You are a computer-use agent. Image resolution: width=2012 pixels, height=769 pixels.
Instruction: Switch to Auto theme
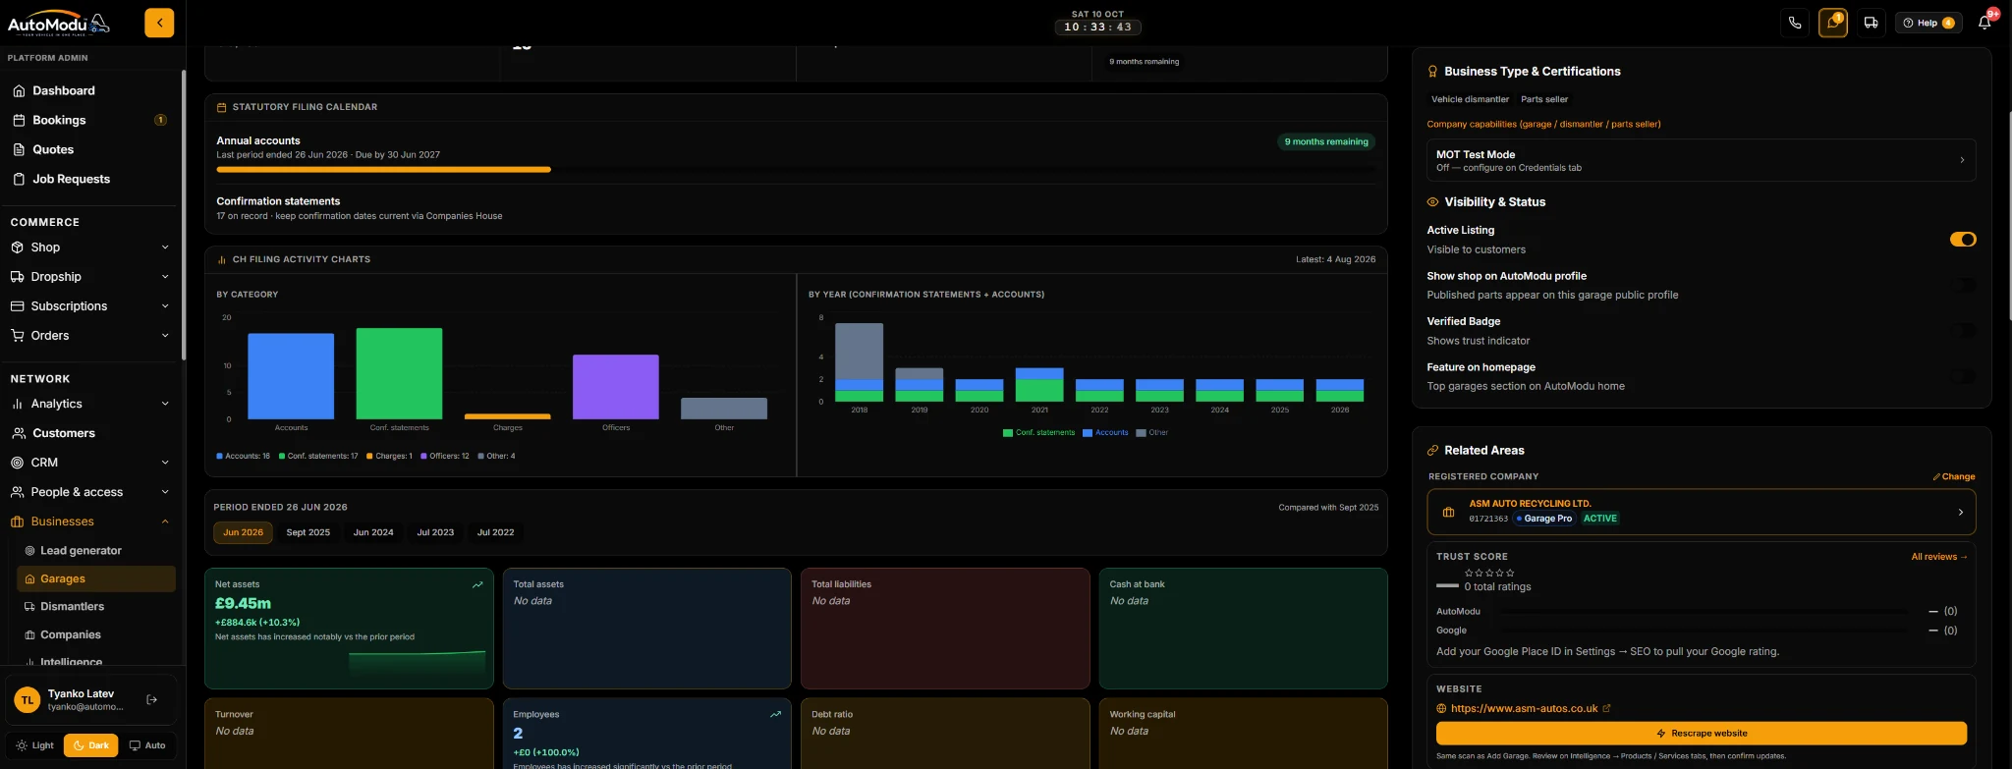click(147, 745)
